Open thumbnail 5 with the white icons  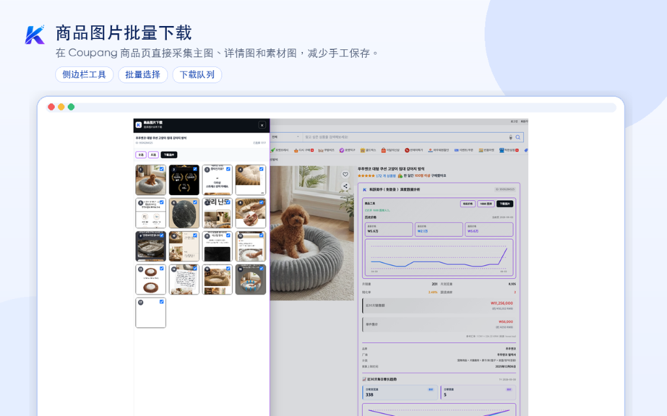point(150,213)
